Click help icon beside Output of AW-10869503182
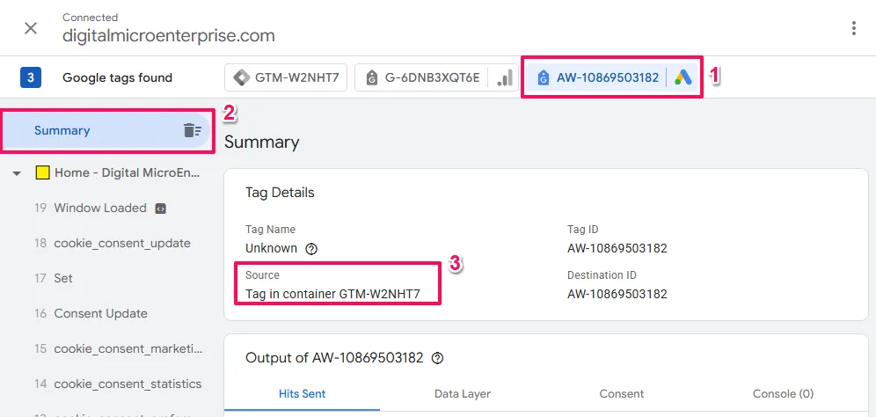 click(438, 358)
